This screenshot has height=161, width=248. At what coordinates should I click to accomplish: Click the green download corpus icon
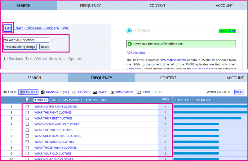(x=130, y=44)
